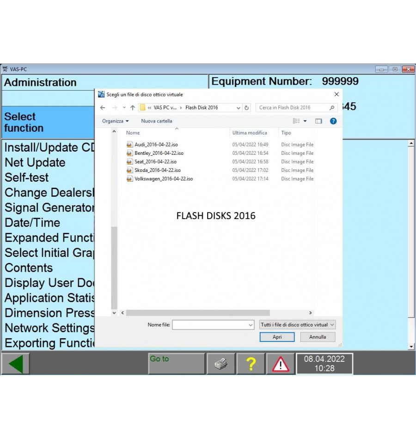The height and width of the screenshot is (439, 416).
Task: Open help with the yellow question mark
Action: pyautogui.click(x=251, y=364)
